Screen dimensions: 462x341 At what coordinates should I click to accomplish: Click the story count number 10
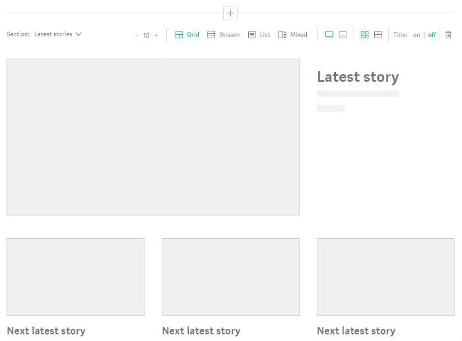tap(146, 36)
